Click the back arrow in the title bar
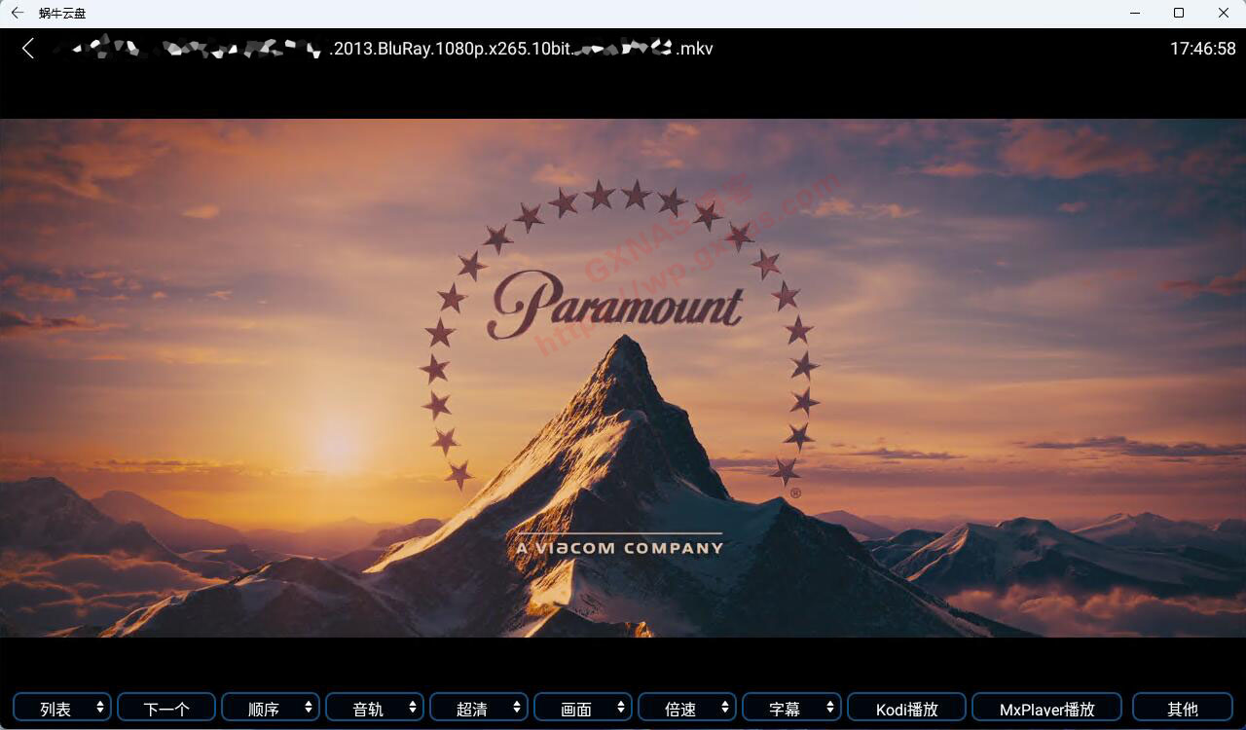This screenshot has width=1246, height=730. [x=17, y=13]
